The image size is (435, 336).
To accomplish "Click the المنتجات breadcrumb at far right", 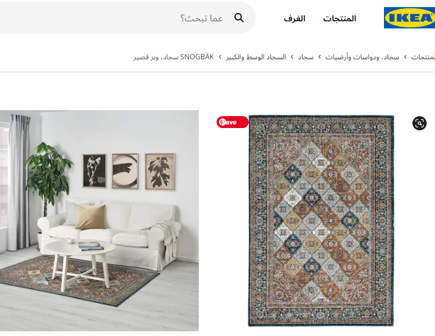I will (423, 57).
